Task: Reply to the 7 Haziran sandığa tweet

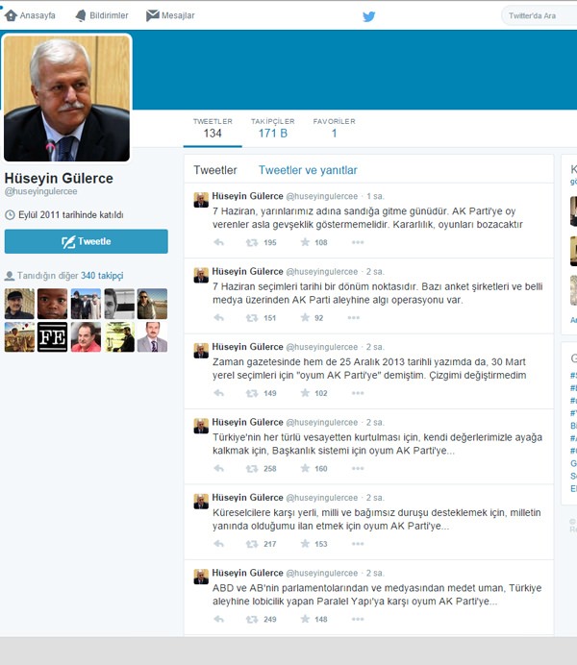Action: 218,242
